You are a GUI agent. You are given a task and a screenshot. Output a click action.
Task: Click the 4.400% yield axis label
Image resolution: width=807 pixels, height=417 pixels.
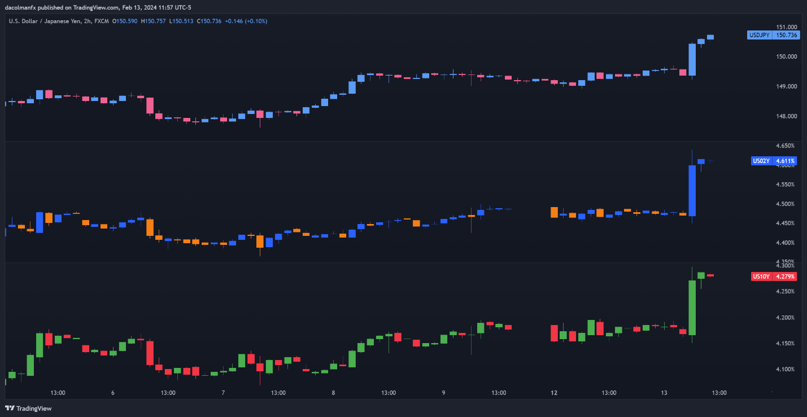[786, 243]
